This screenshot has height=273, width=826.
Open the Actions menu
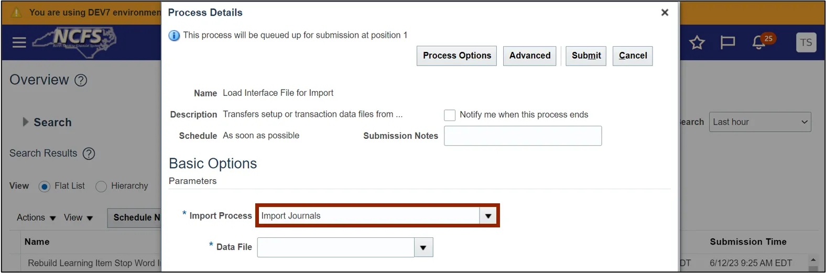click(x=36, y=218)
